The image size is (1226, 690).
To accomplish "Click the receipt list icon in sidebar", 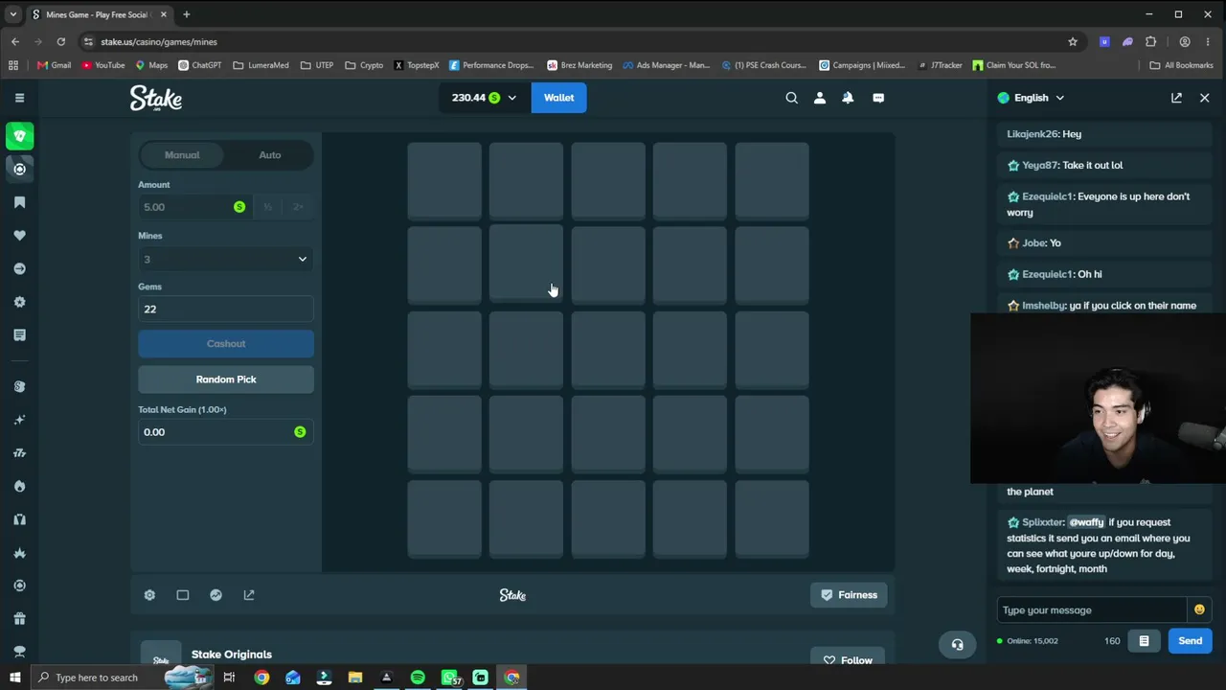I will coord(19,335).
